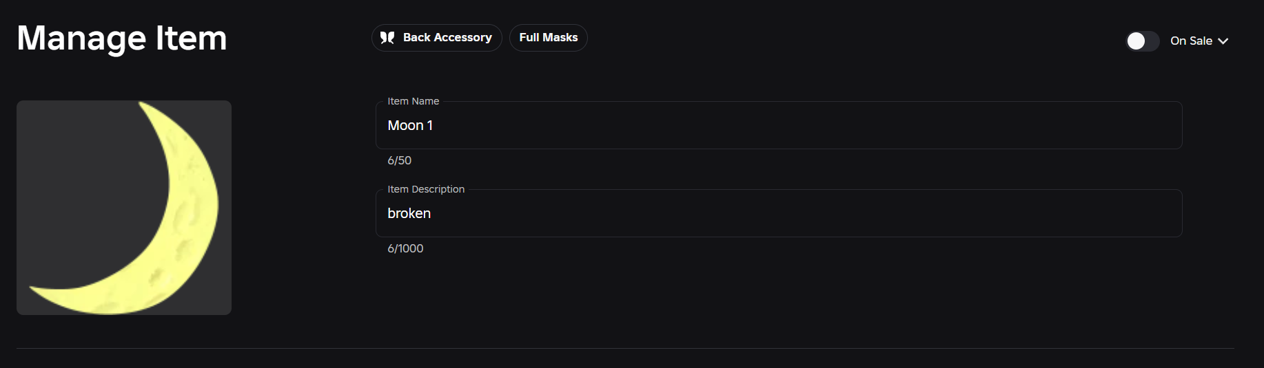1264x368 pixels.
Task: Toggle the On Sale switch
Action: click(1143, 41)
